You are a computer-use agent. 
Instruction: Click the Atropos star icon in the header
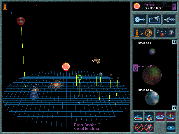[137, 6]
